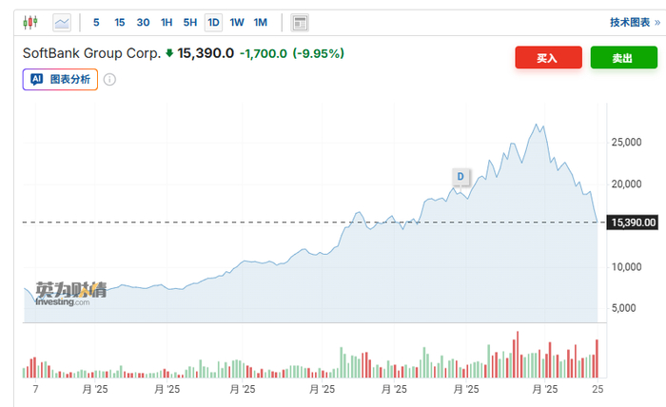Open AI 图表分析 chart analysis
Screen dimensions: 666x407
tap(60, 79)
